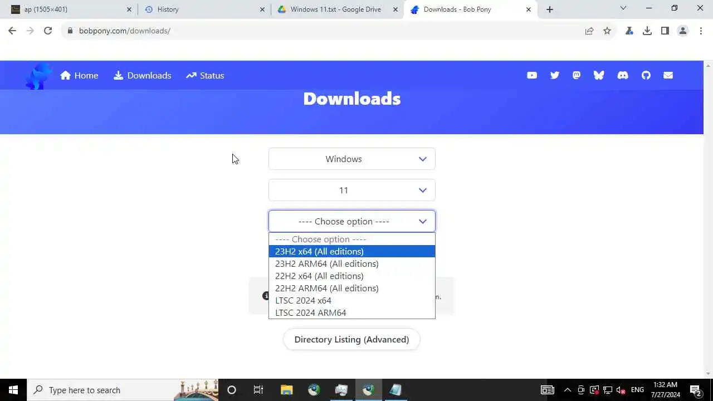The height and width of the screenshot is (401, 713).
Task: Click the Bob Pony blue pony logo
Action: (38, 76)
